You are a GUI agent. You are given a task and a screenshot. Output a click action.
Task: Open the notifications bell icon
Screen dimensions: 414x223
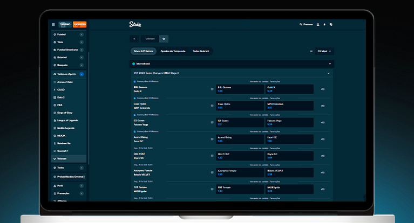click(324, 25)
